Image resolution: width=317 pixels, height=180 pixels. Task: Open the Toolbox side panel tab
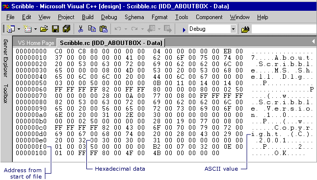(x=6, y=93)
